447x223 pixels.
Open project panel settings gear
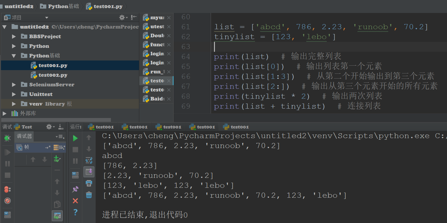pyautogui.click(x=123, y=17)
